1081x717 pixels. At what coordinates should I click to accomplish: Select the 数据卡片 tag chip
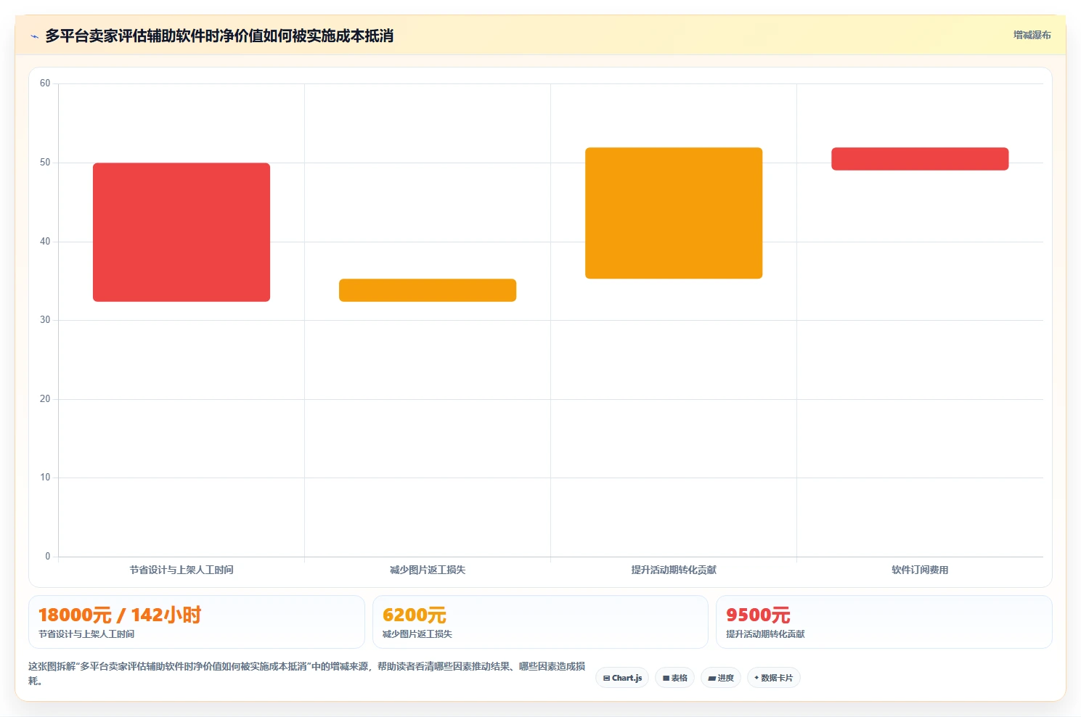coord(773,678)
